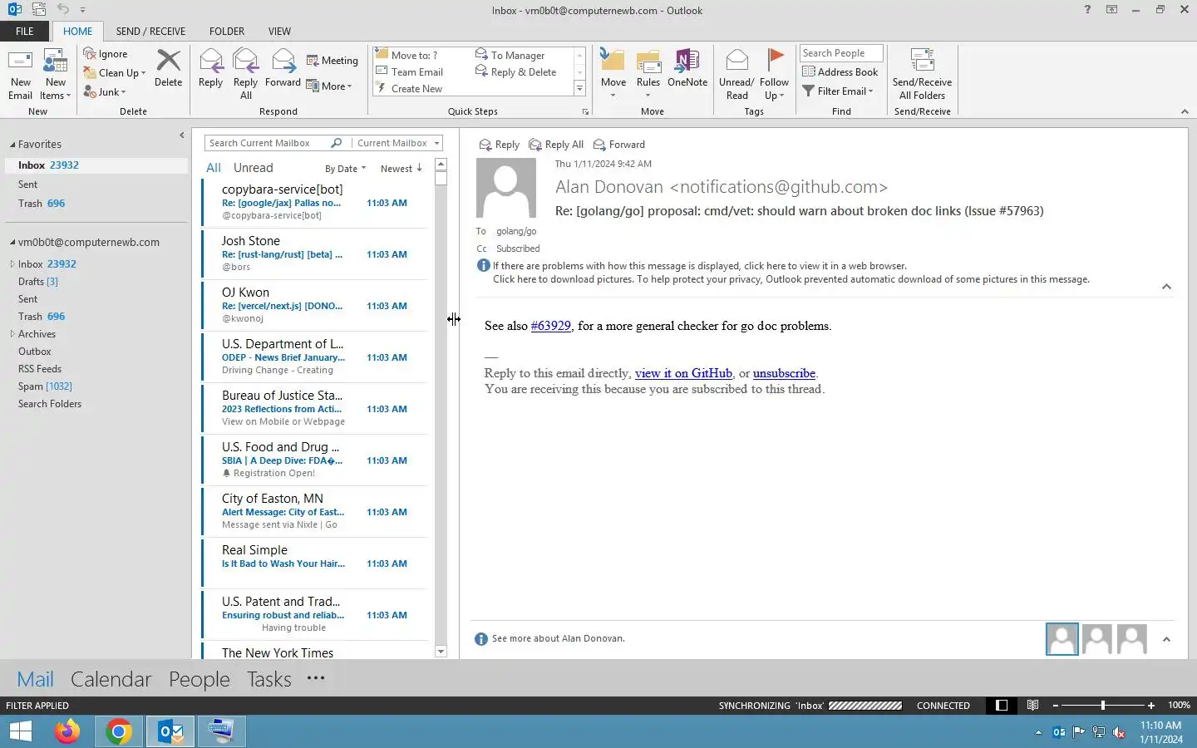Collapse the message header info
Screen dimensions: 1197x748
(1166, 287)
